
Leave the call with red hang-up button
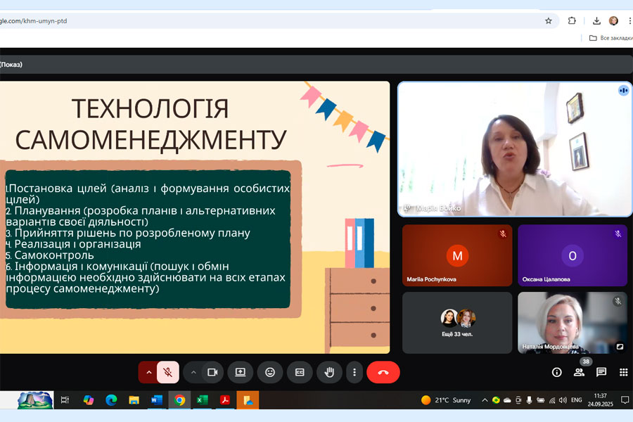[x=383, y=372]
